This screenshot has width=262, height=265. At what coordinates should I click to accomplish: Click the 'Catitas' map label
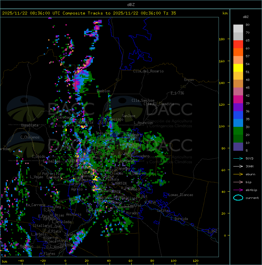click(x=163, y=211)
